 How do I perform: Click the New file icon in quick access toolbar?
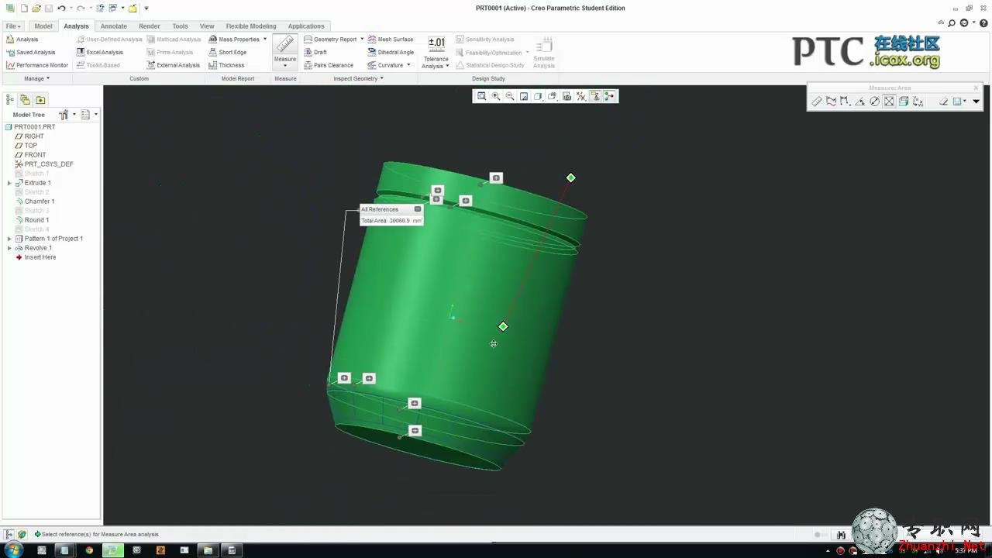click(24, 9)
